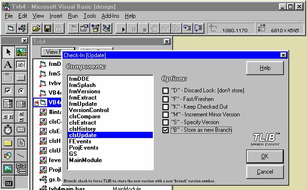Image resolution: width=307 pixels, height=190 pixels.
Task: Select the CheckBox tool in the toolbox
Action: (8, 91)
